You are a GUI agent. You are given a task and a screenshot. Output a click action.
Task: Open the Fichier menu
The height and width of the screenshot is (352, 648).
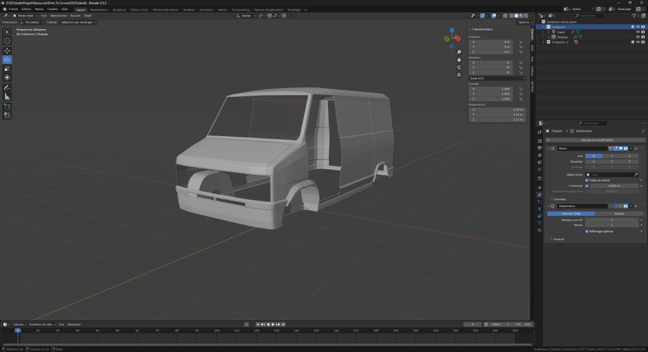click(13, 9)
